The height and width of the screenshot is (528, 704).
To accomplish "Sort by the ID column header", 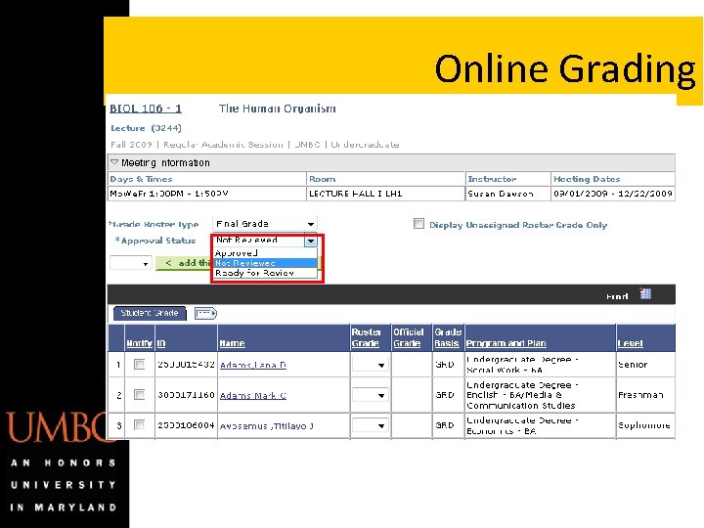I will tap(161, 343).
